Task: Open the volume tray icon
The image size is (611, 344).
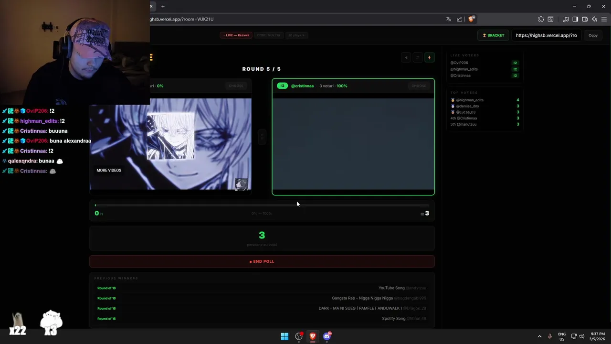Action: [x=581, y=336]
